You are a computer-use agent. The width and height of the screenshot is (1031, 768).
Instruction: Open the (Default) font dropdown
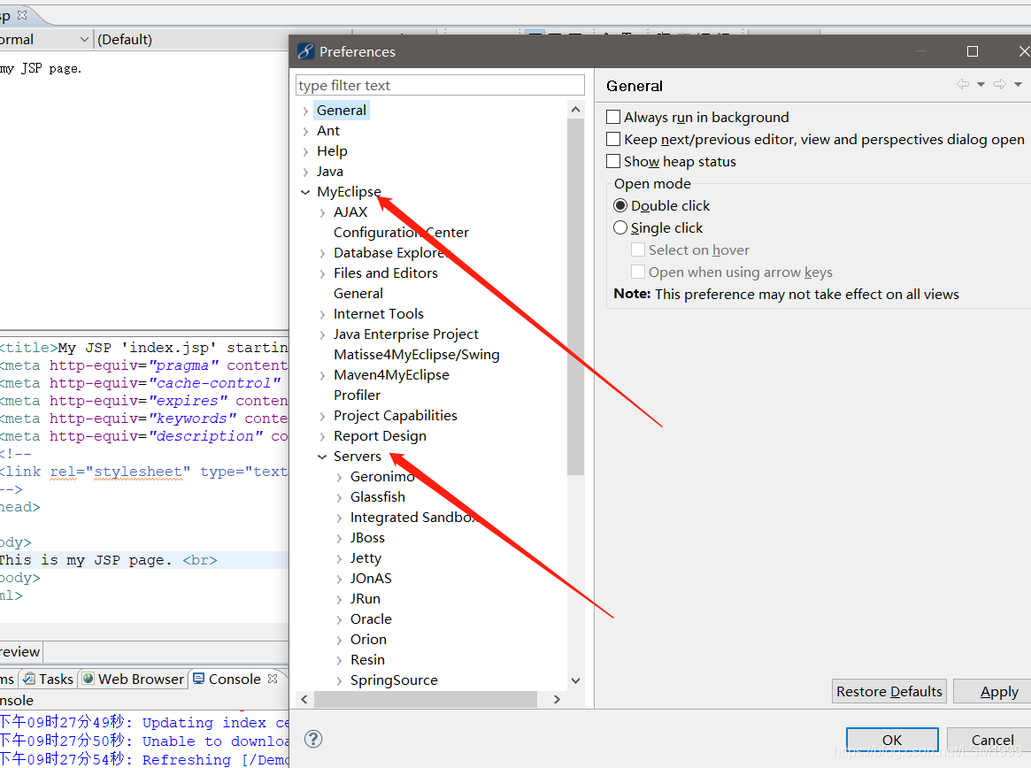(224, 40)
